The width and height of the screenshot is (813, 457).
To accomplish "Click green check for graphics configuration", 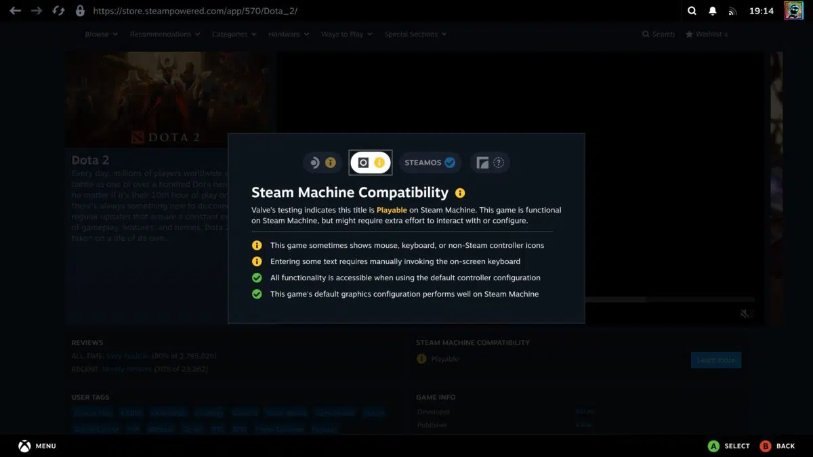I will point(257,294).
